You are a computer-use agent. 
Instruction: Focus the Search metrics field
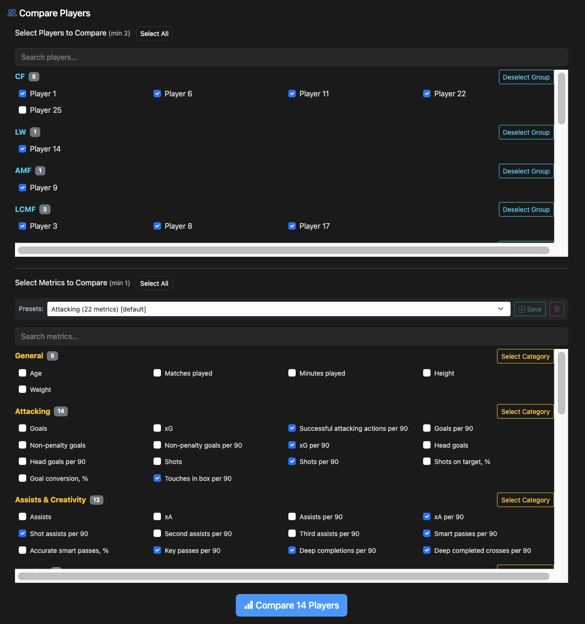point(291,336)
